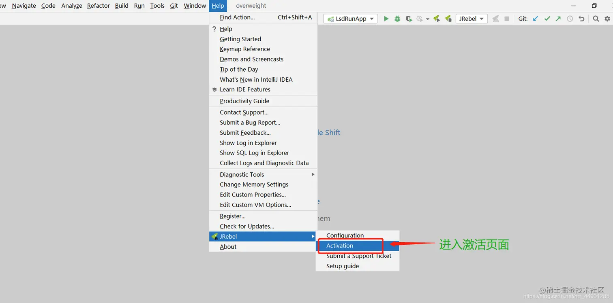Open JRebel Configuration submenu item
Viewport: 613px width, 303px height.
coord(358,235)
